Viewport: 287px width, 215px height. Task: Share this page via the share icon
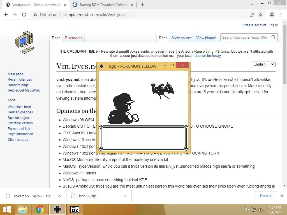pos(252,15)
